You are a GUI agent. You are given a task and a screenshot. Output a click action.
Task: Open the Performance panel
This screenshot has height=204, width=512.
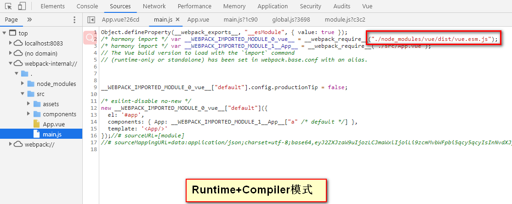(194, 6)
